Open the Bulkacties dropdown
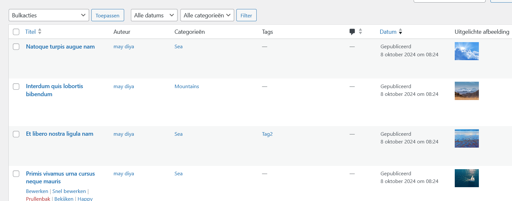The image size is (512, 201). pos(49,15)
